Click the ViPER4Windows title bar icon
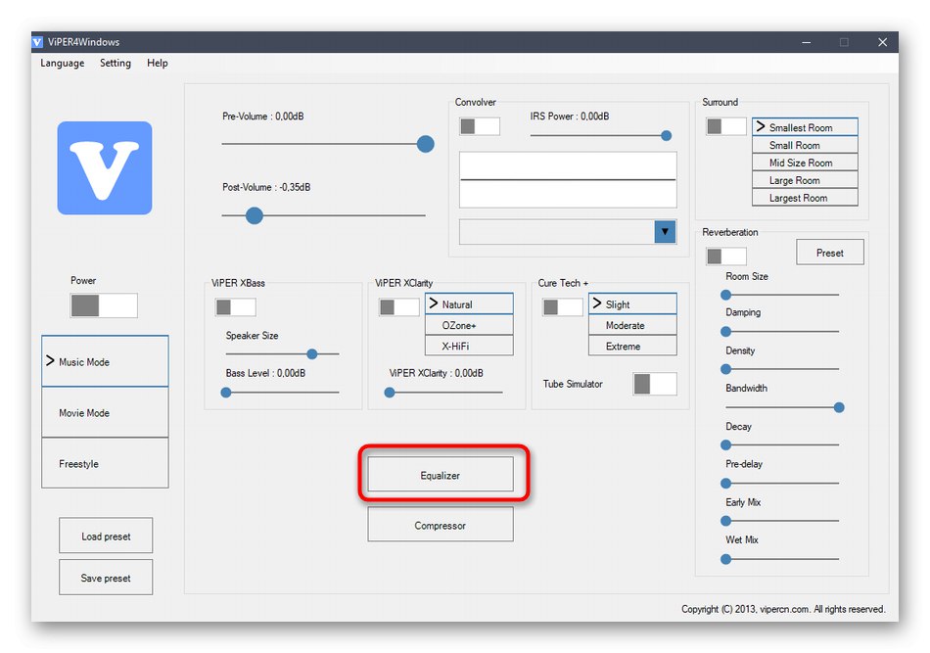 point(37,42)
